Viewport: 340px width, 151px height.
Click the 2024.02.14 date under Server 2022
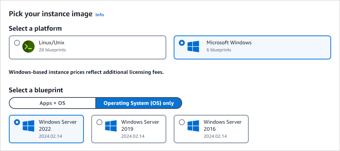51,136
